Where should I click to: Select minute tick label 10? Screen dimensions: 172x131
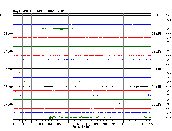(105, 124)
